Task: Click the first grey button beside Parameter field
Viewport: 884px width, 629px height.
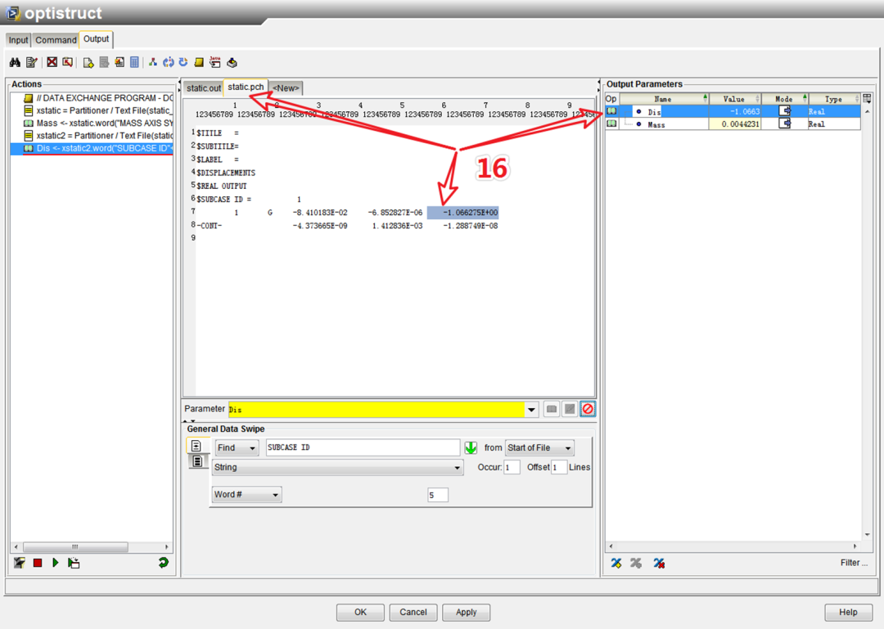Action: coord(552,409)
